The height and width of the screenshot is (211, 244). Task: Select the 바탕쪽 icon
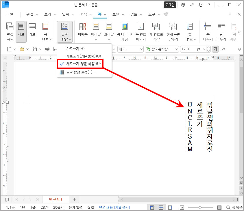pos(83,30)
